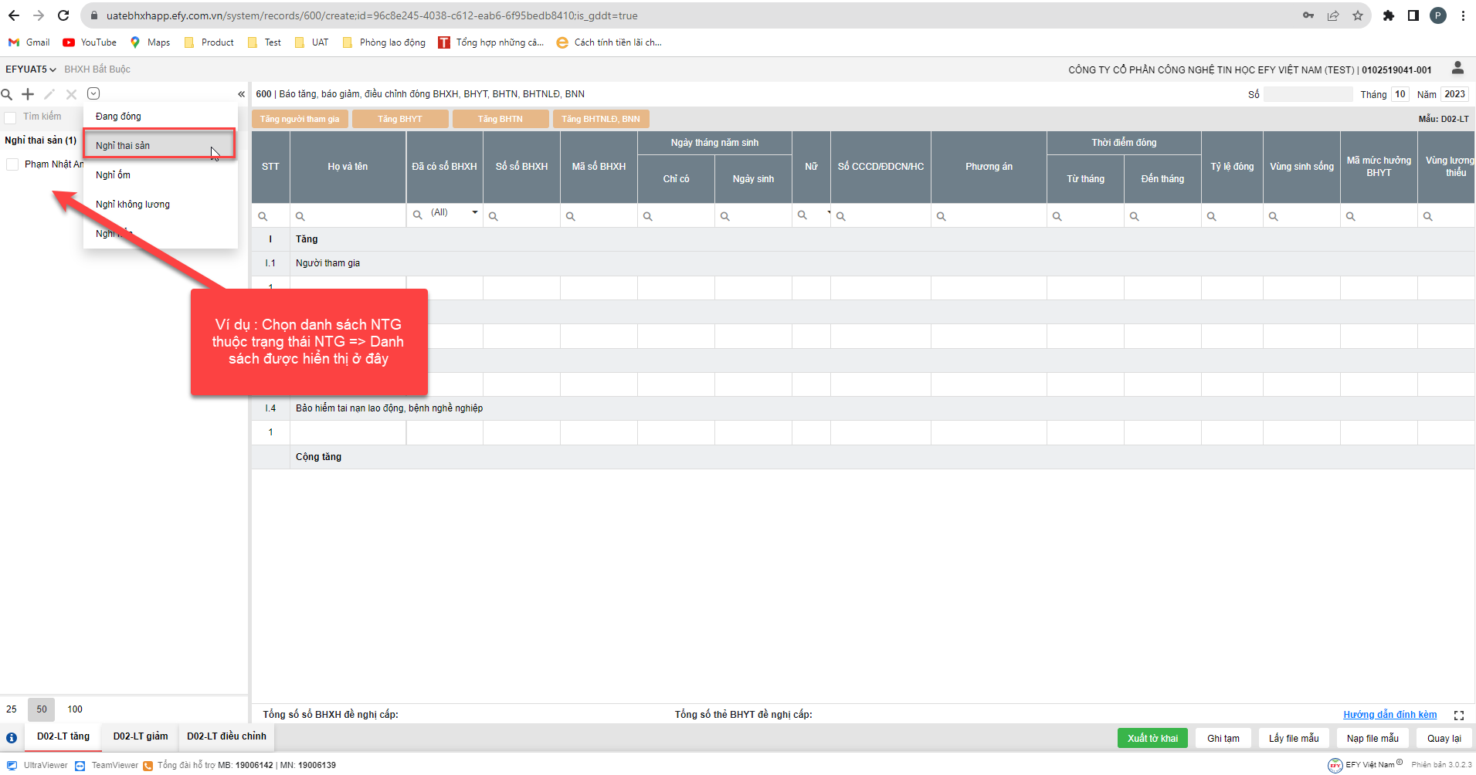Click the X delete icon in left toolbar
This screenshot has height=775, width=1476.
(71, 94)
